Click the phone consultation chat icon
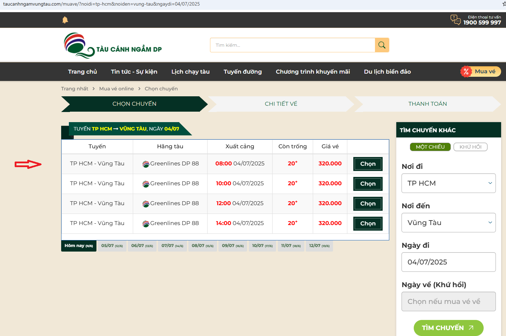This screenshot has width=506, height=336. click(455, 20)
